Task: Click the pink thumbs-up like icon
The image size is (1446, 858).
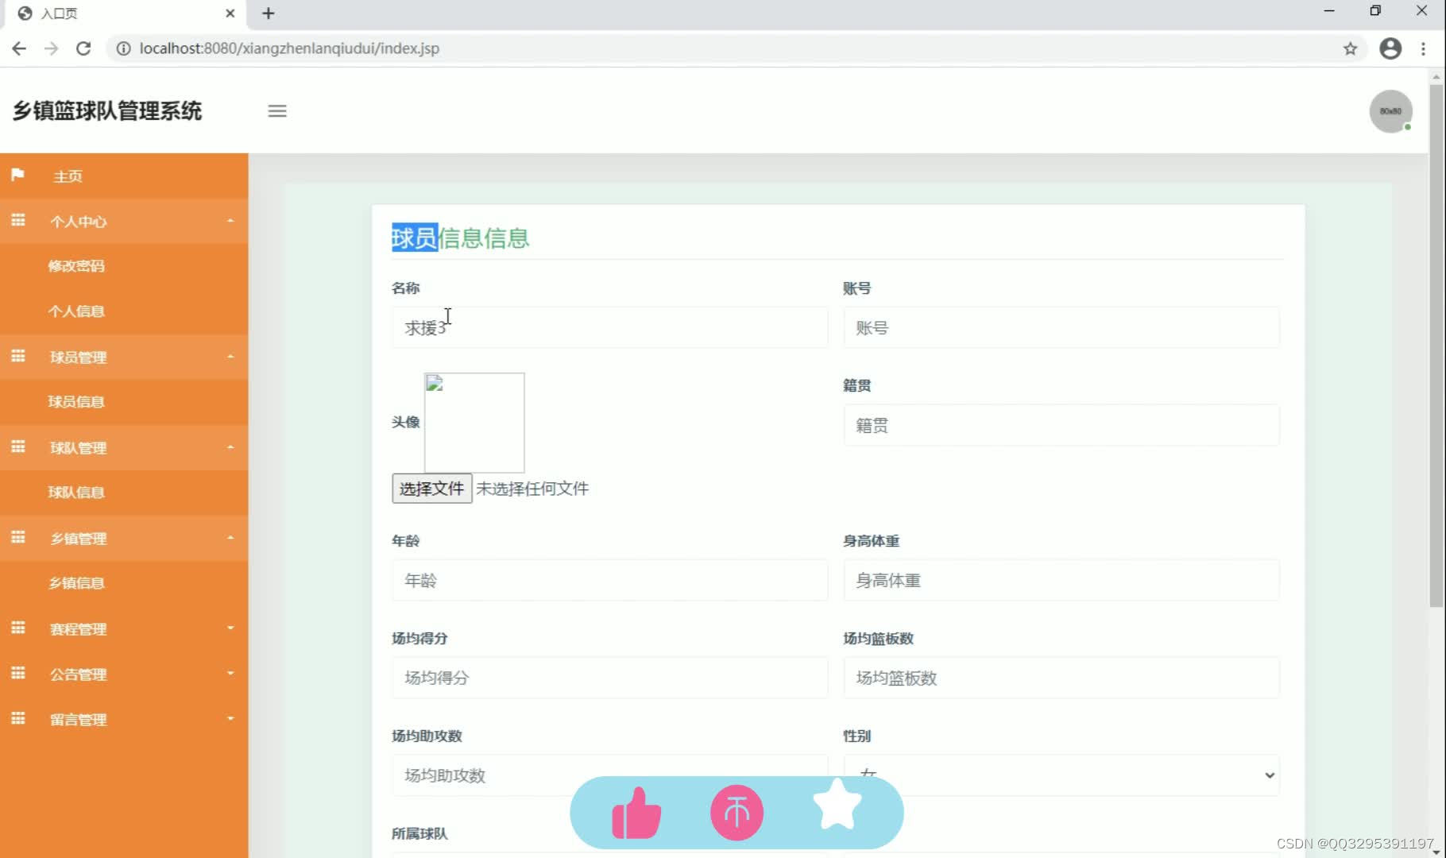Action: pyautogui.click(x=636, y=814)
